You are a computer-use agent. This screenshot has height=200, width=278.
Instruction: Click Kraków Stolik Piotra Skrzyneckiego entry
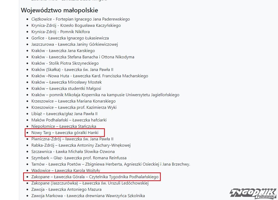[65, 63]
